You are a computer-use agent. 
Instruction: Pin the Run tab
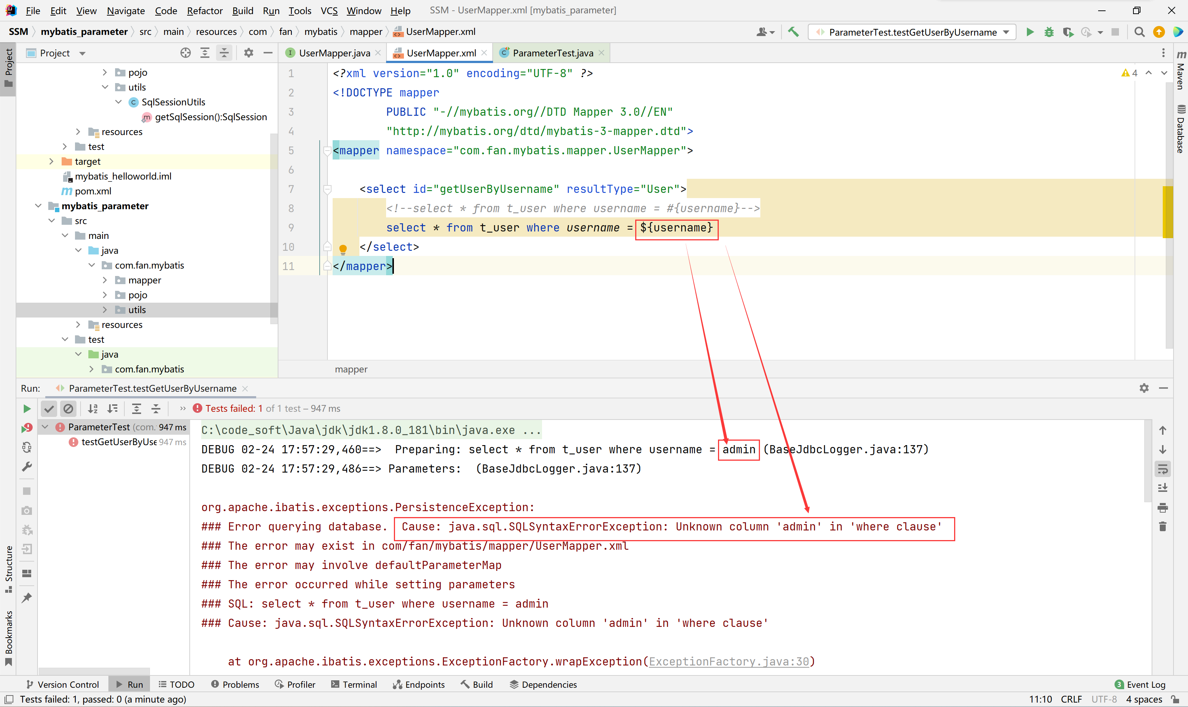27,598
